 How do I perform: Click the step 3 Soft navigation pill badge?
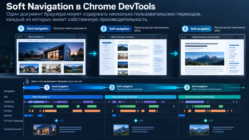tap(197, 29)
